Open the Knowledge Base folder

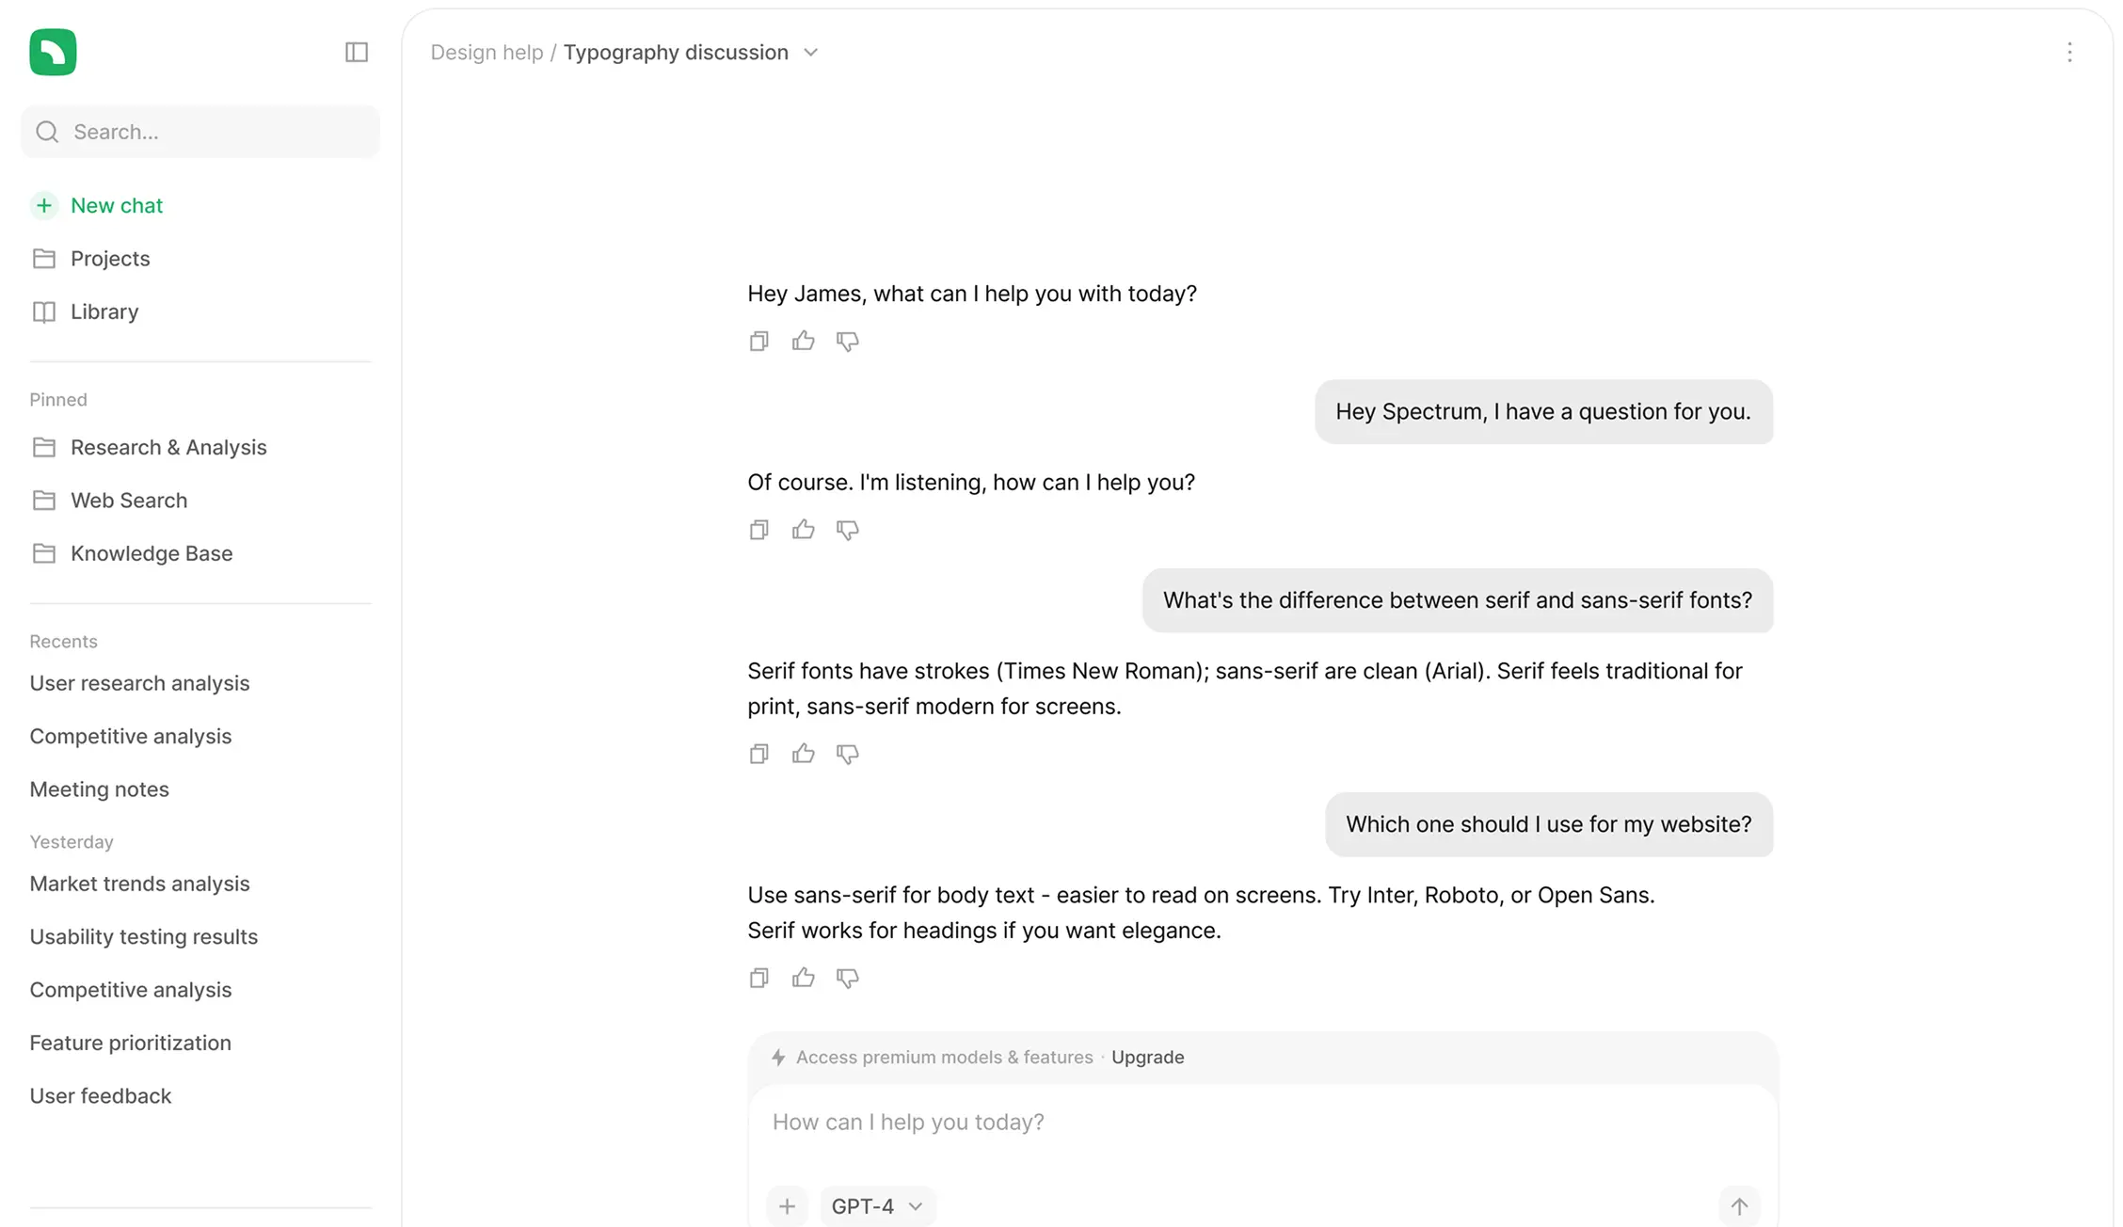click(x=151, y=553)
